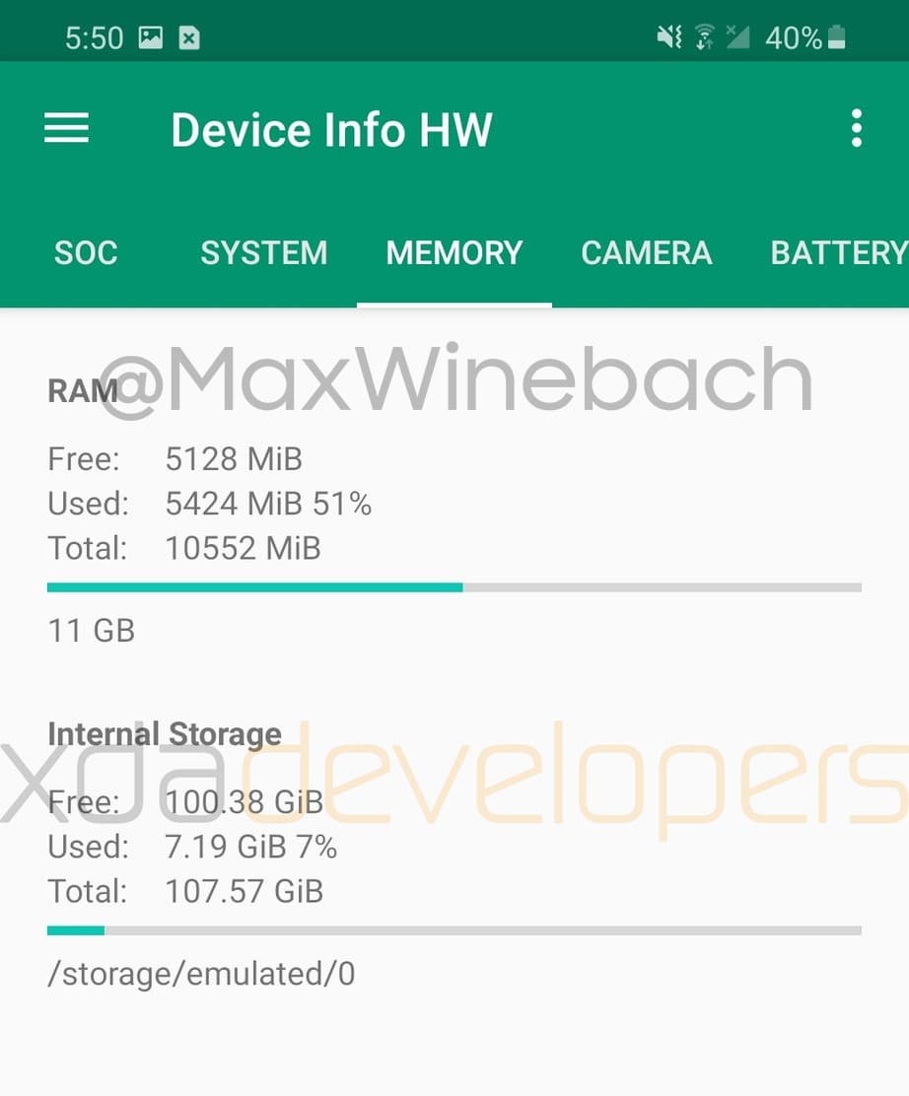Select the MEMORY tab
The image size is (909, 1096).
[454, 252]
